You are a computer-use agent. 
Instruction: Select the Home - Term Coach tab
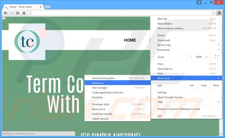23,7
